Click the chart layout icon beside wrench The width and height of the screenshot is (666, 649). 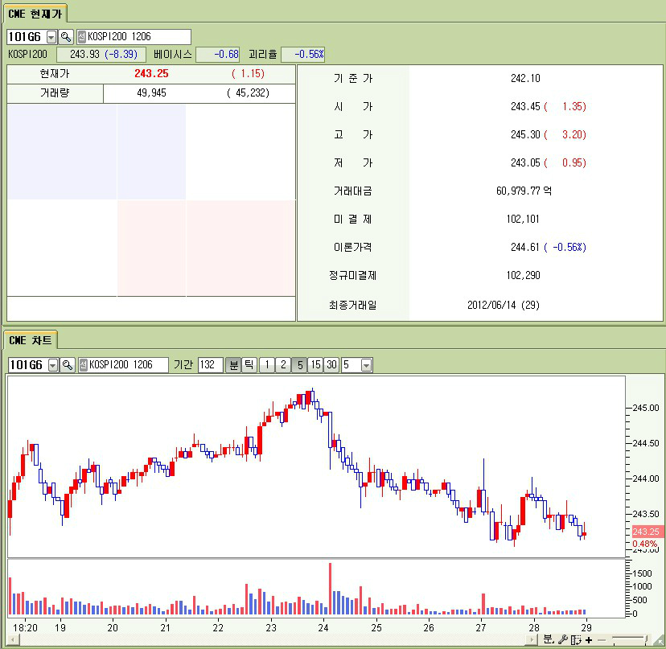[x=576, y=639]
